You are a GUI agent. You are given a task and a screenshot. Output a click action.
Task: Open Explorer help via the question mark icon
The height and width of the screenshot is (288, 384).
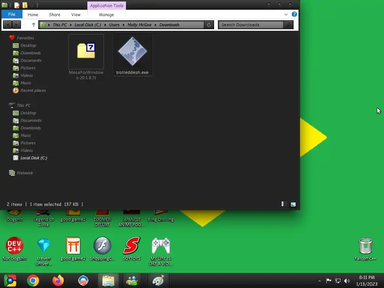coord(294,14)
